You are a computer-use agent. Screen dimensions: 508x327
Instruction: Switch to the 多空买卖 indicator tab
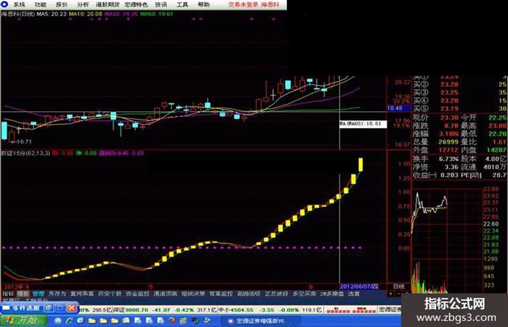tap(305, 294)
